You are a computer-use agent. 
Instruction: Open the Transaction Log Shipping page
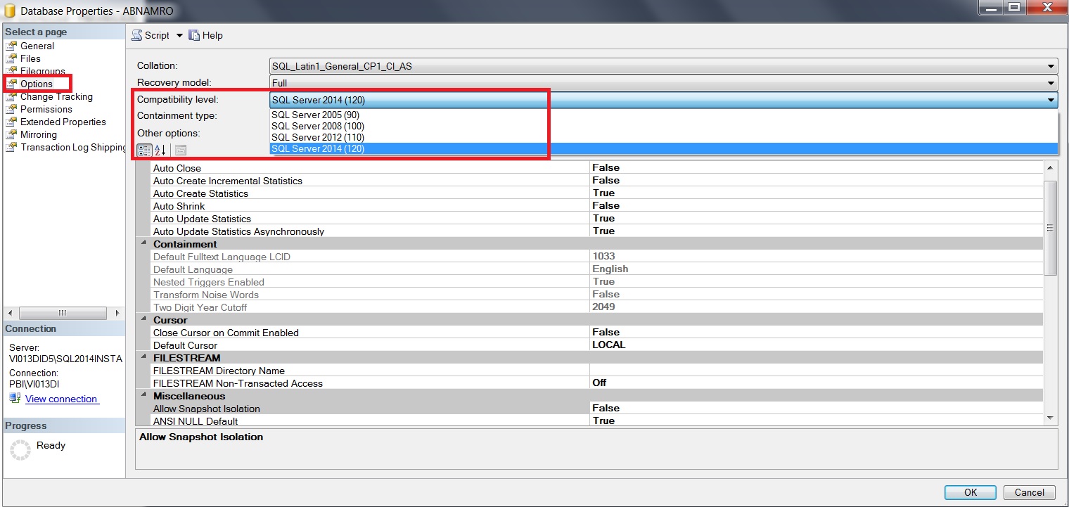pos(65,147)
